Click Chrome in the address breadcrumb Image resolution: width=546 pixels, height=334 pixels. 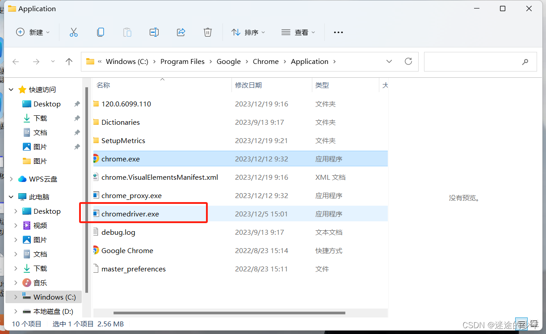click(266, 62)
